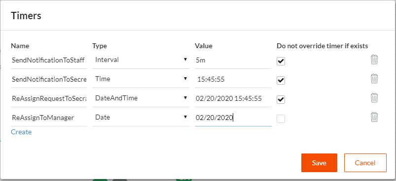This screenshot has height=181, width=396.
Task: Click the 5m value field
Action: click(x=233, y=60)
